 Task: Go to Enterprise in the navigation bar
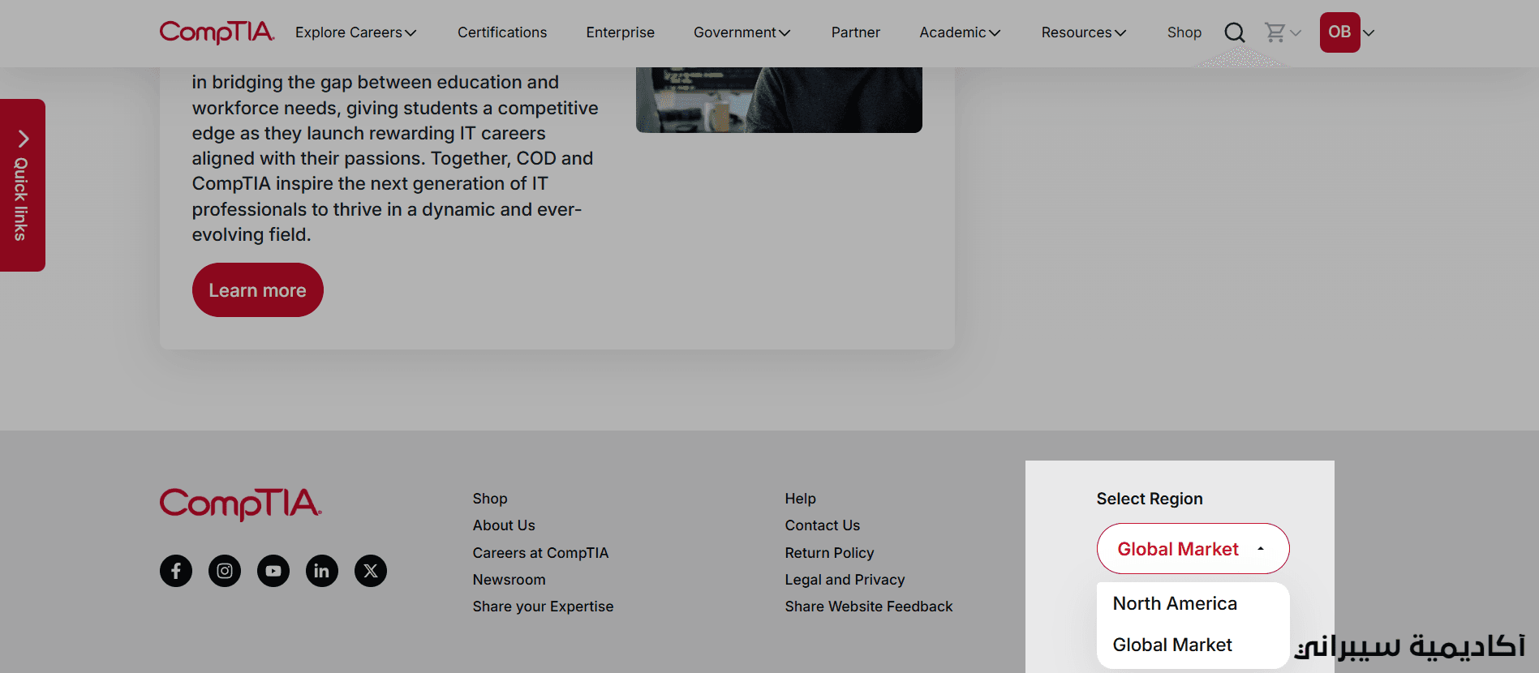(x=621, y=32)
